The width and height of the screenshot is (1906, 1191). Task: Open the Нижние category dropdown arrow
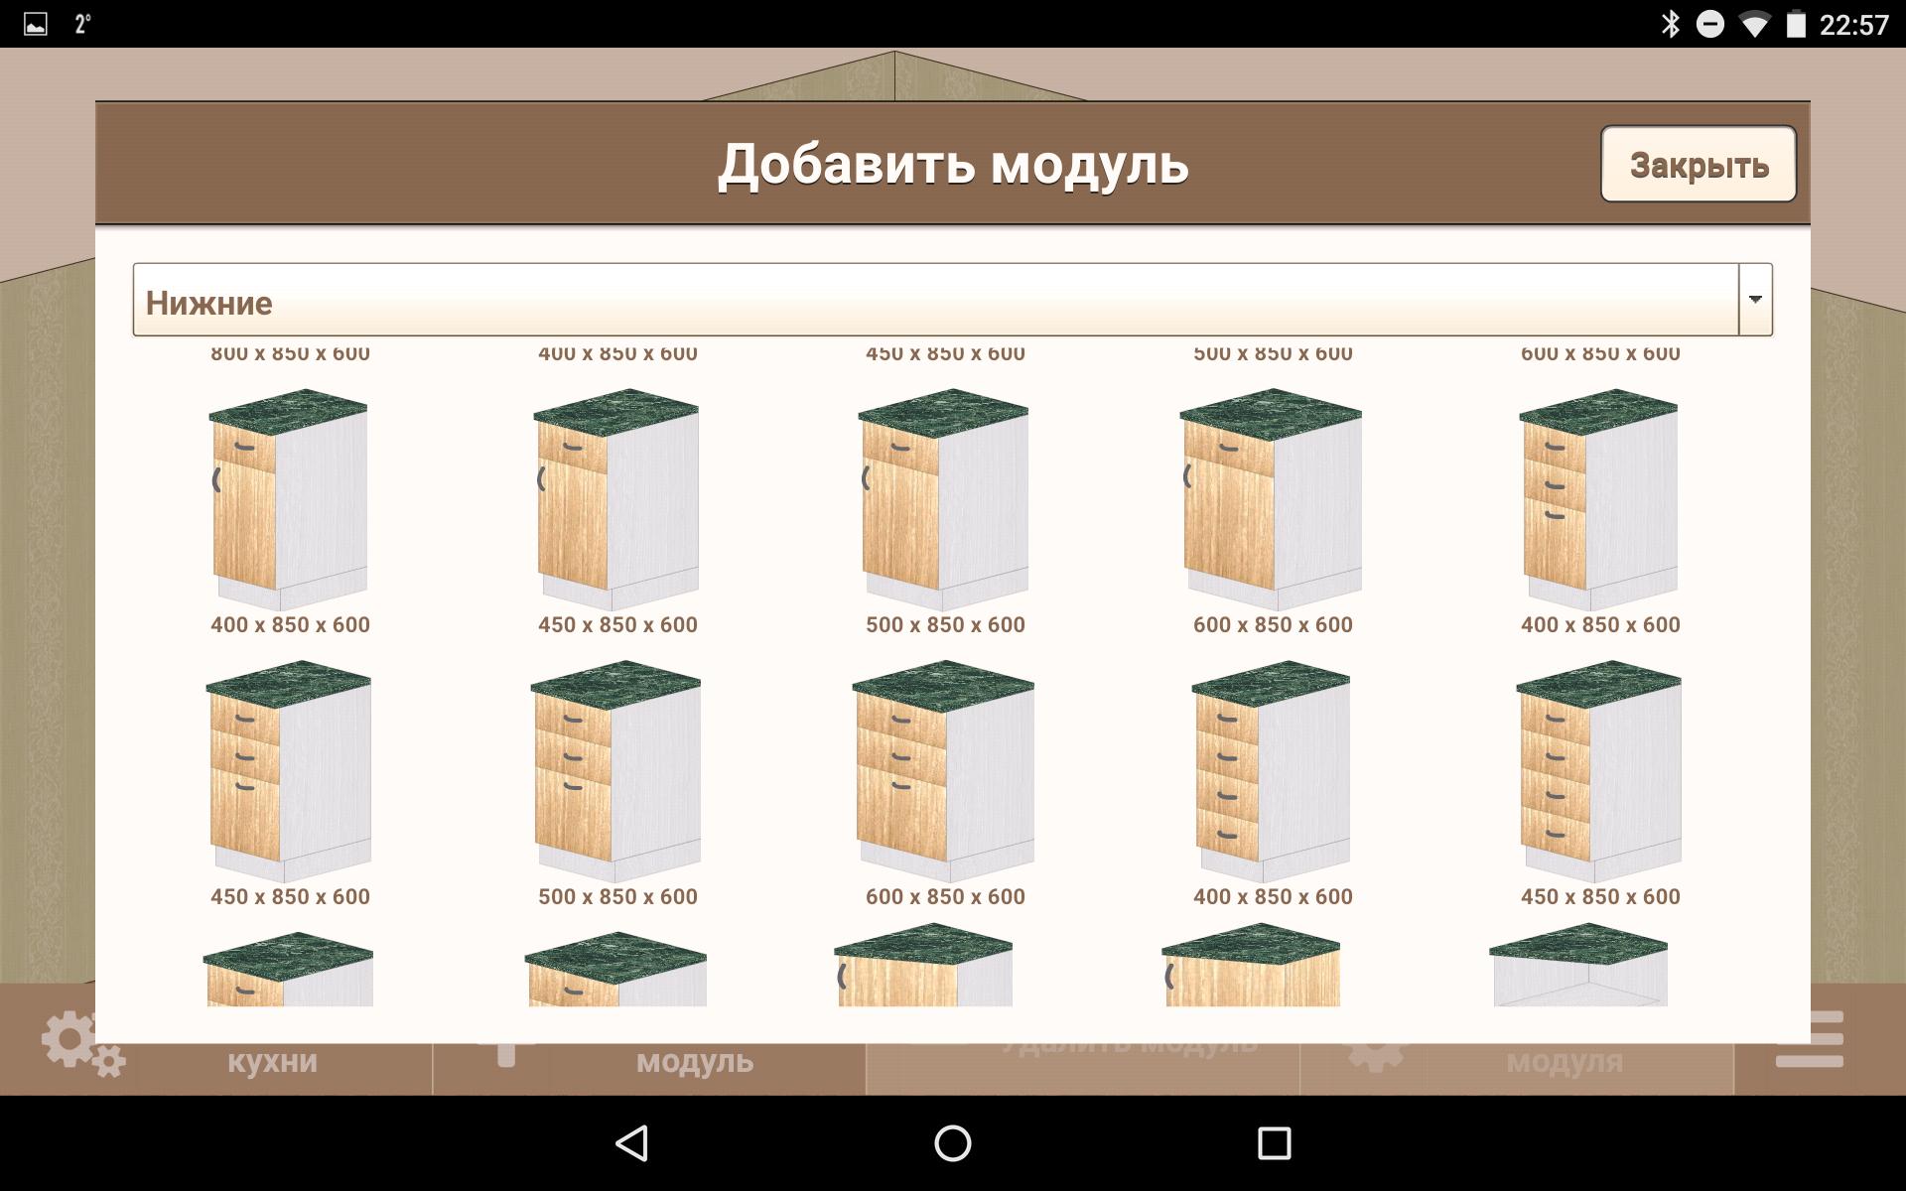click(1754, 300)
